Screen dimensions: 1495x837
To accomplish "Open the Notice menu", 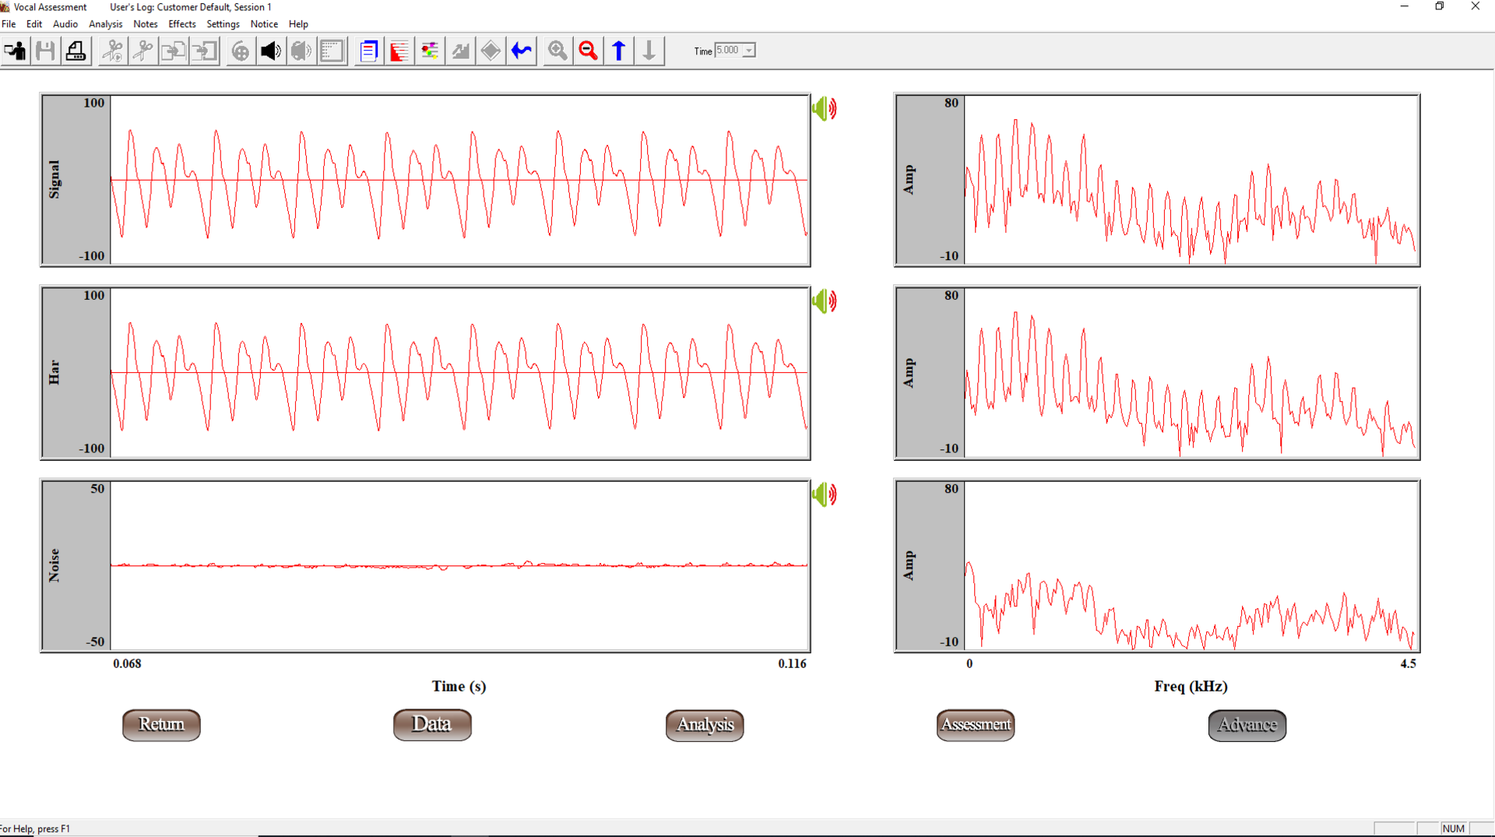I will tap(264, 24).
